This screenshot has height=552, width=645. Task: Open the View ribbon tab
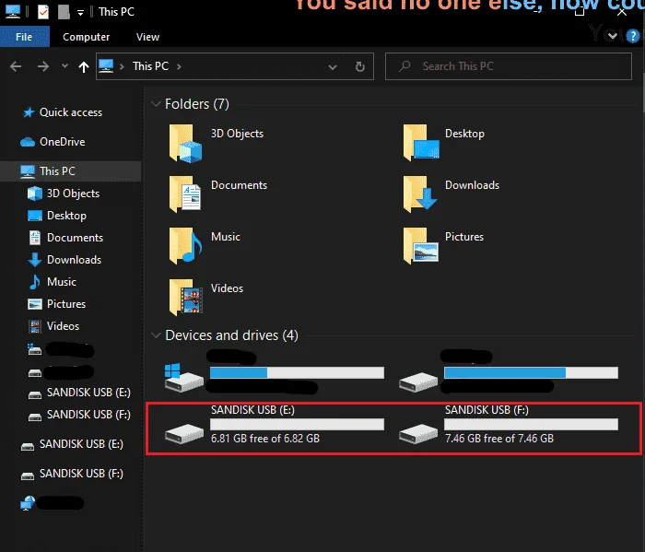pyautogui.click(x=147, y=37)
